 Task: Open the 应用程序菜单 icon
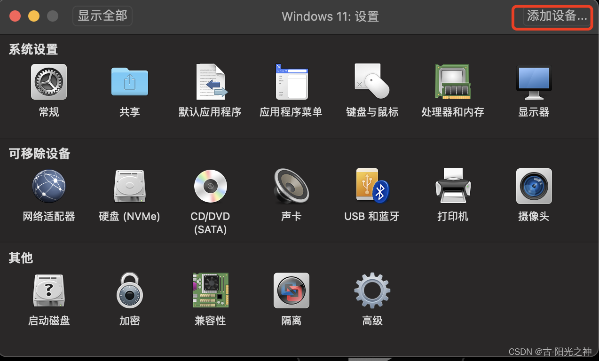(x=291, y=82)
